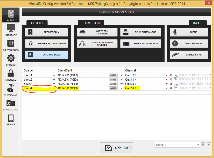Select ADJ ASIO (ASIO) in deck 4 row
Screen dimensions: 214x158
point(68,88)
